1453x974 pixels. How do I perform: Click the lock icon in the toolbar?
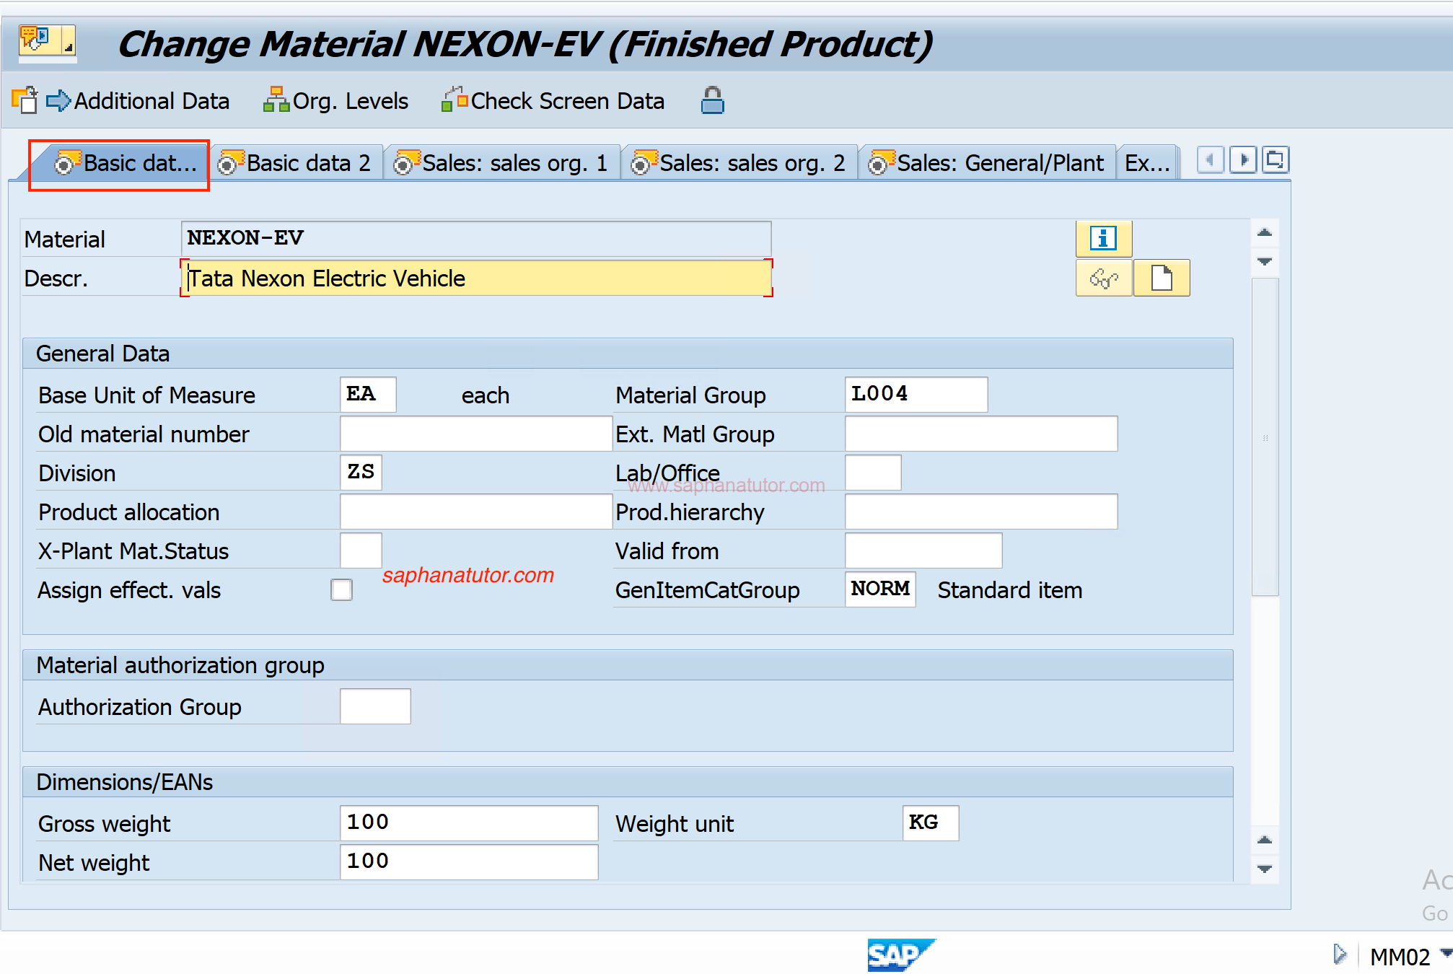(x=712, y=100)
